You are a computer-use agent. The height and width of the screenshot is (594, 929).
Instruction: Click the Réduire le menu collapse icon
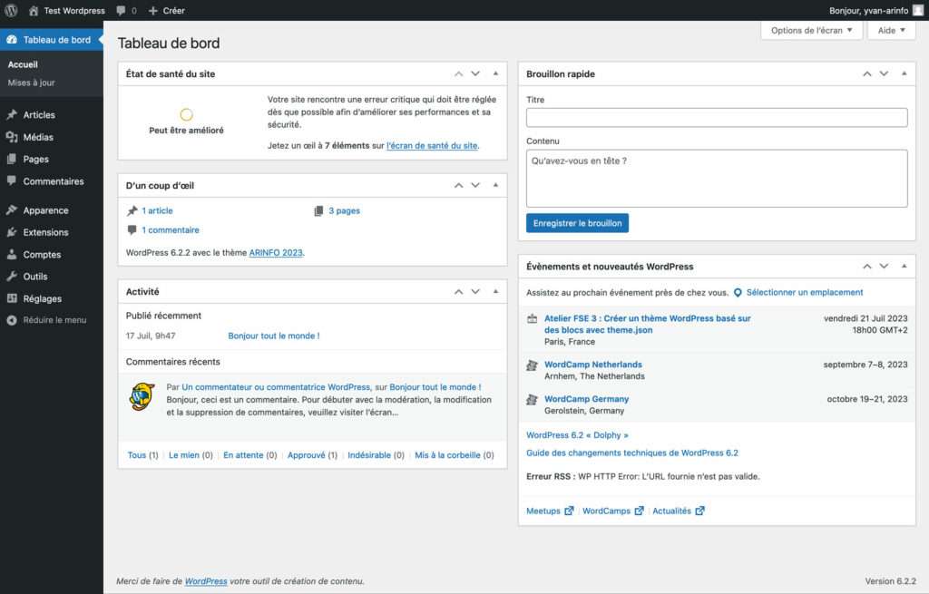[12, 320]
